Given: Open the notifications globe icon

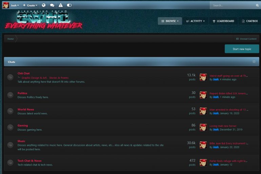Looking at the screenshot, I should tap(43, 5).
